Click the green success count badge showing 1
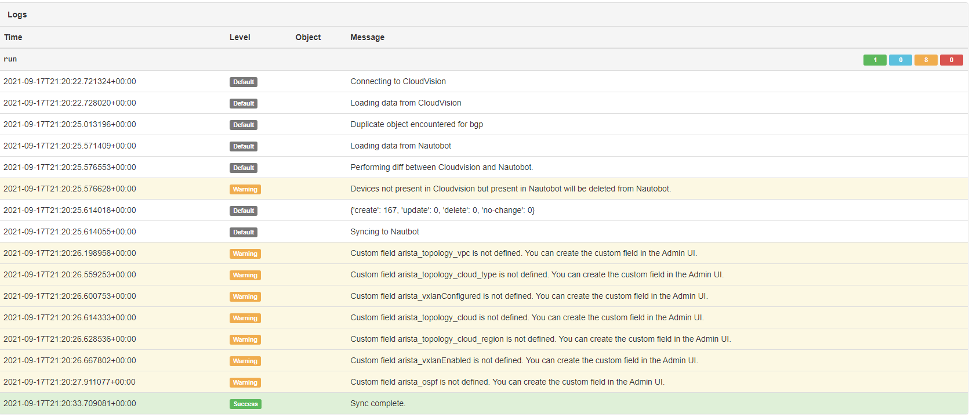This screenshot has width=969, height=416. click(x=875, y=60)
